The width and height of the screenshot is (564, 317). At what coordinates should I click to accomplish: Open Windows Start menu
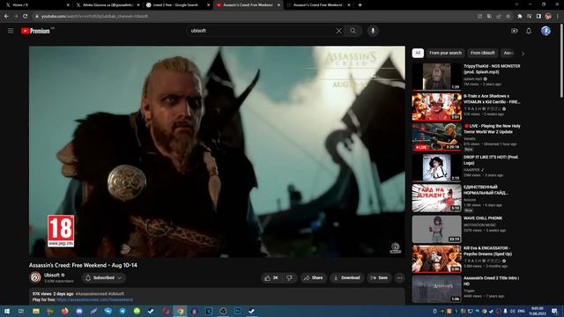point(7,311)
